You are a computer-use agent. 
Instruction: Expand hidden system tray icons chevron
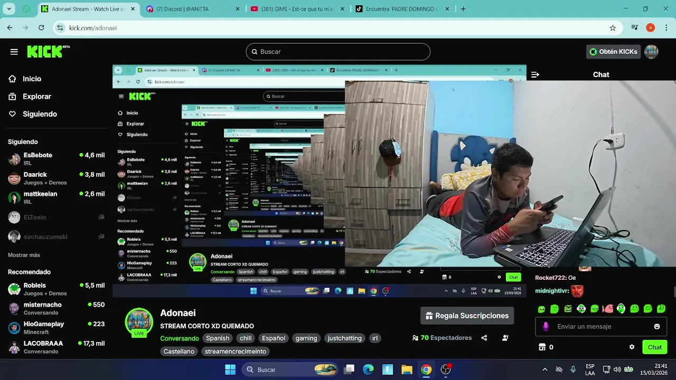pyautogui.click(x=544, y=369)
